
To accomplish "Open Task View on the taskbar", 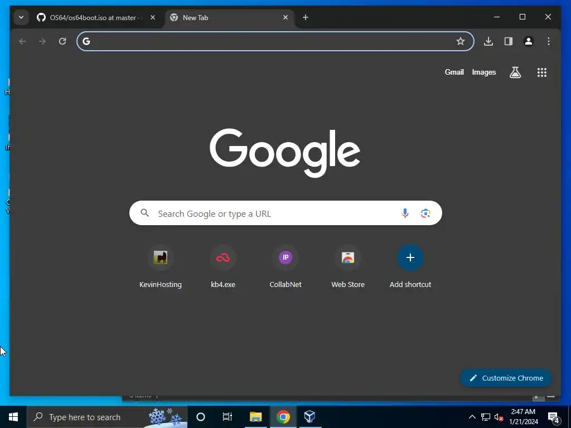I will click(228, 417).
